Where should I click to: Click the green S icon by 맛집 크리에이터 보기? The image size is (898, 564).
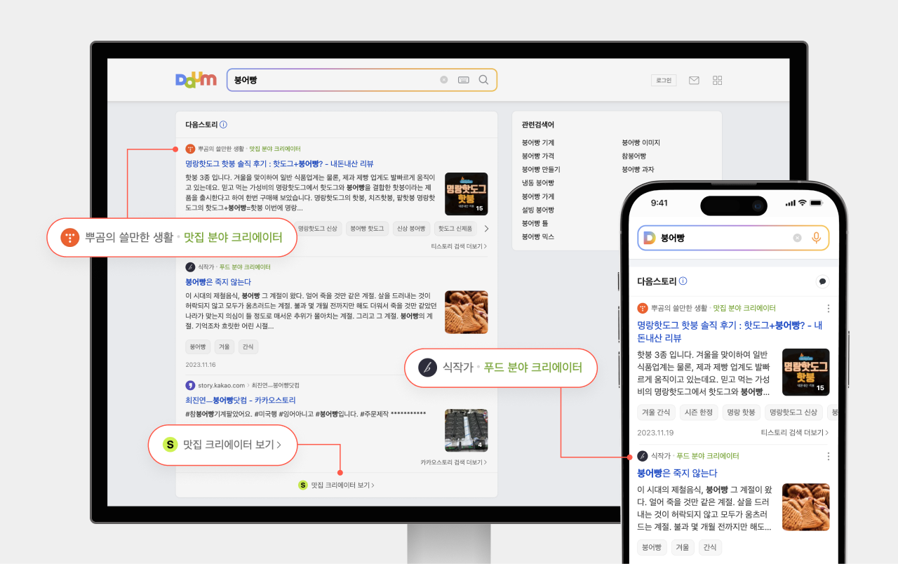pyautogui.click(x=303, y=485)
